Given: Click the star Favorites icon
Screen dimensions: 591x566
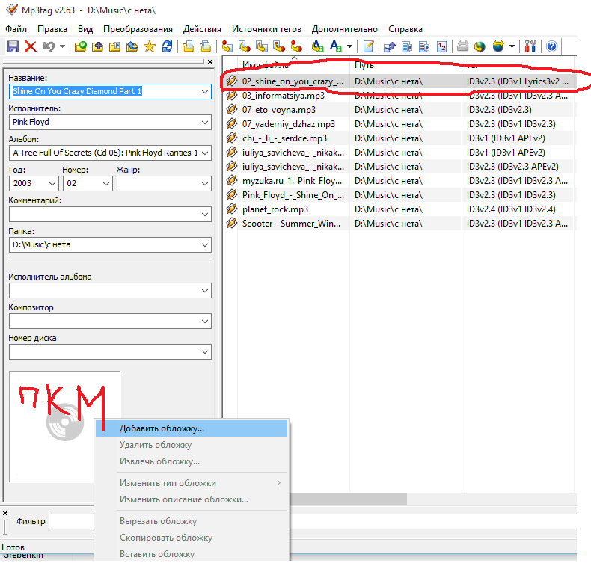Looking at the screenshot, I should tap(150, 46).
